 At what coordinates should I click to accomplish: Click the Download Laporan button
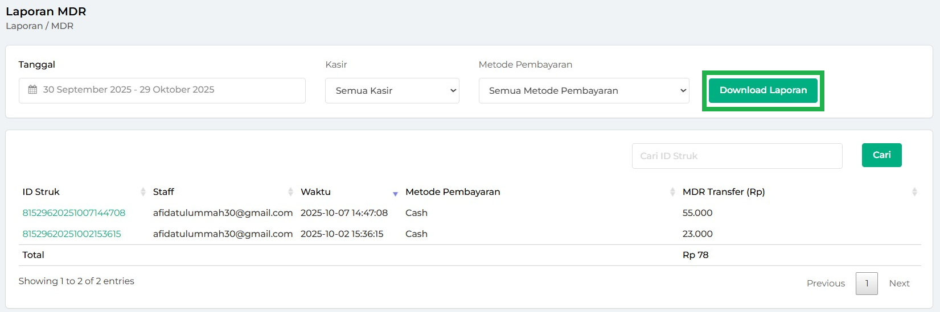point(763,90)
